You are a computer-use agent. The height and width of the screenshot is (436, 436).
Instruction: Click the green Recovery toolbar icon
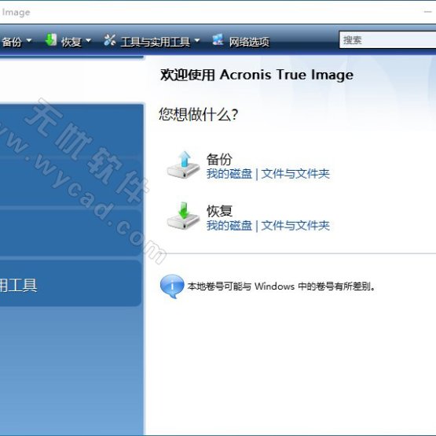(51, 40)
